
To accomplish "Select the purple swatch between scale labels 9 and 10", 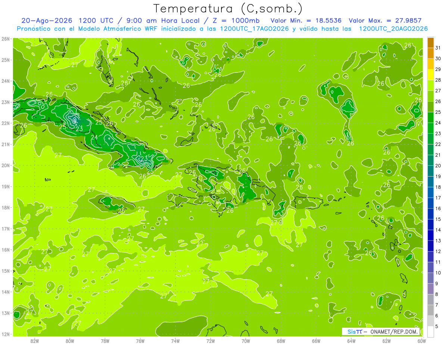I will pyautogui.click(x=430, y=278).
